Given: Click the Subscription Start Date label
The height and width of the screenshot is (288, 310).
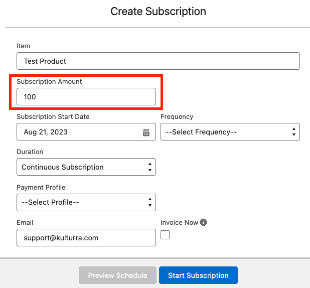Looking at the screenshot, I should click(53, 116).
